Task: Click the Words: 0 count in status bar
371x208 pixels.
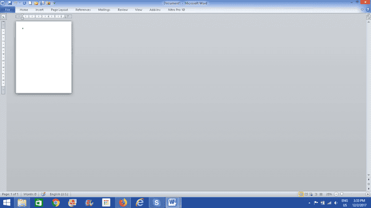Action: (x=30, y=194)
